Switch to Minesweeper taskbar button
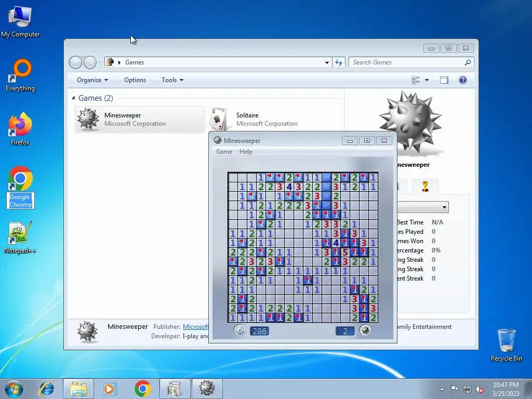Screen dimensions: 532x399 click(207, 389)
